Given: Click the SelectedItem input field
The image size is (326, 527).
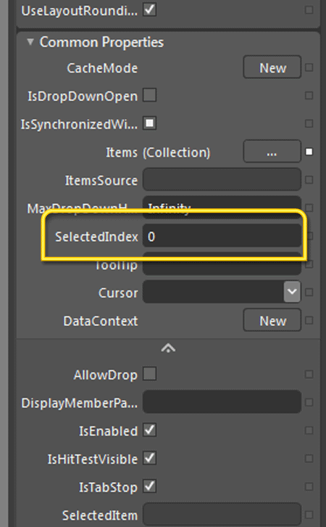Looking at the screenshot, I should pyautogui.click(x=222, y=514).
